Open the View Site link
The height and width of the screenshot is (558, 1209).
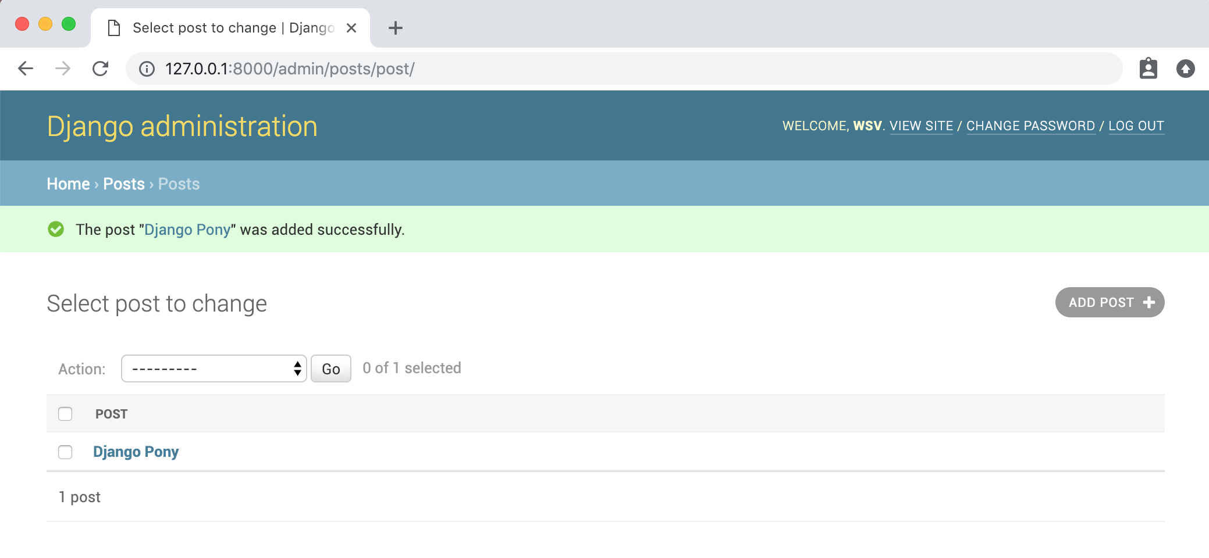tap(921, 126)
